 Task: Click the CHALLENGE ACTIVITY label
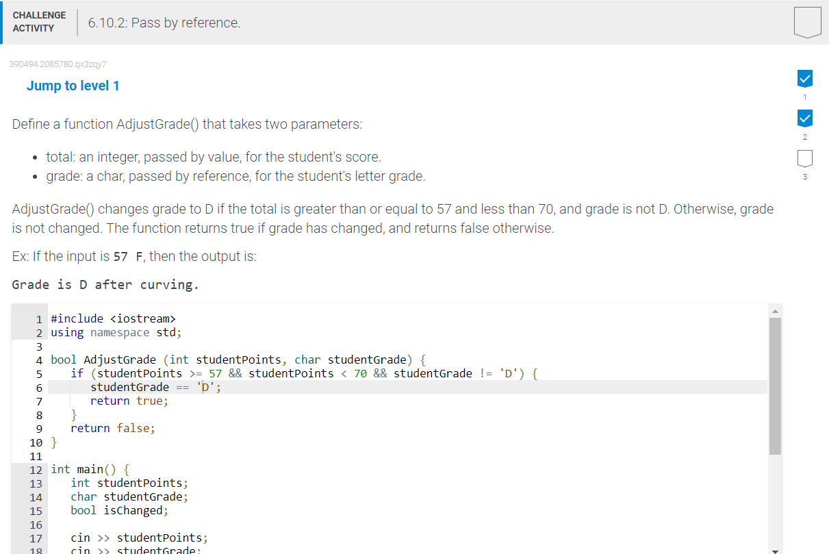39,21
